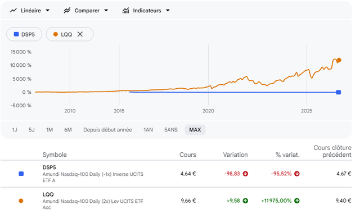Expand the Comparer dropdown arrow

106,10
